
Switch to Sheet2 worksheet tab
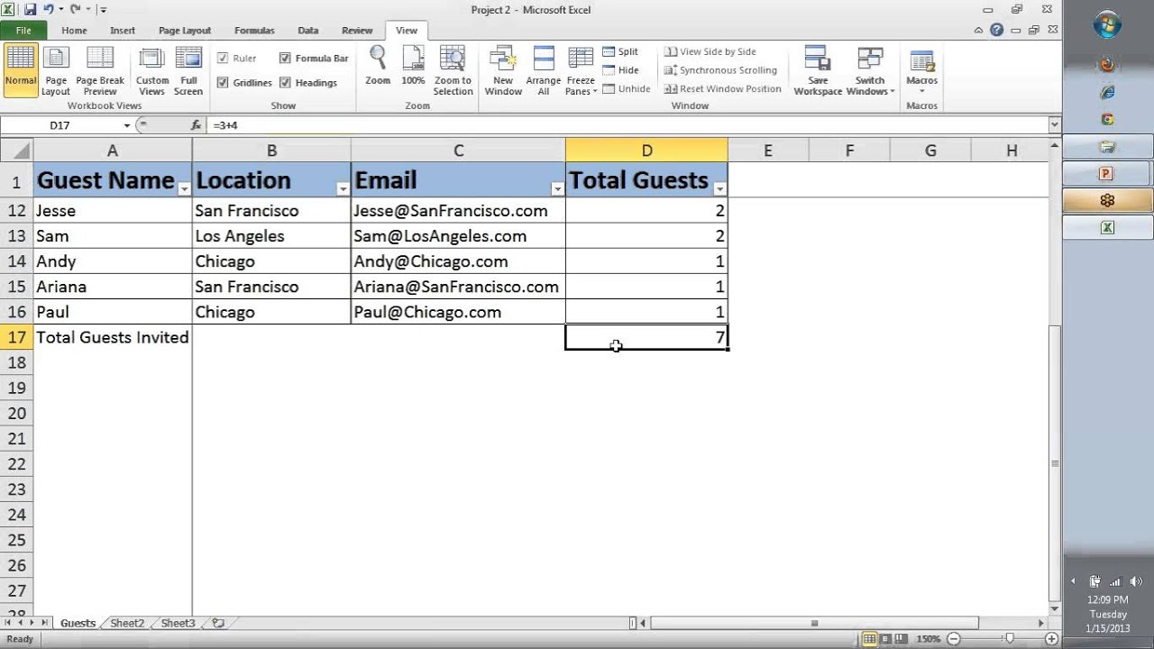coord(127,623)
